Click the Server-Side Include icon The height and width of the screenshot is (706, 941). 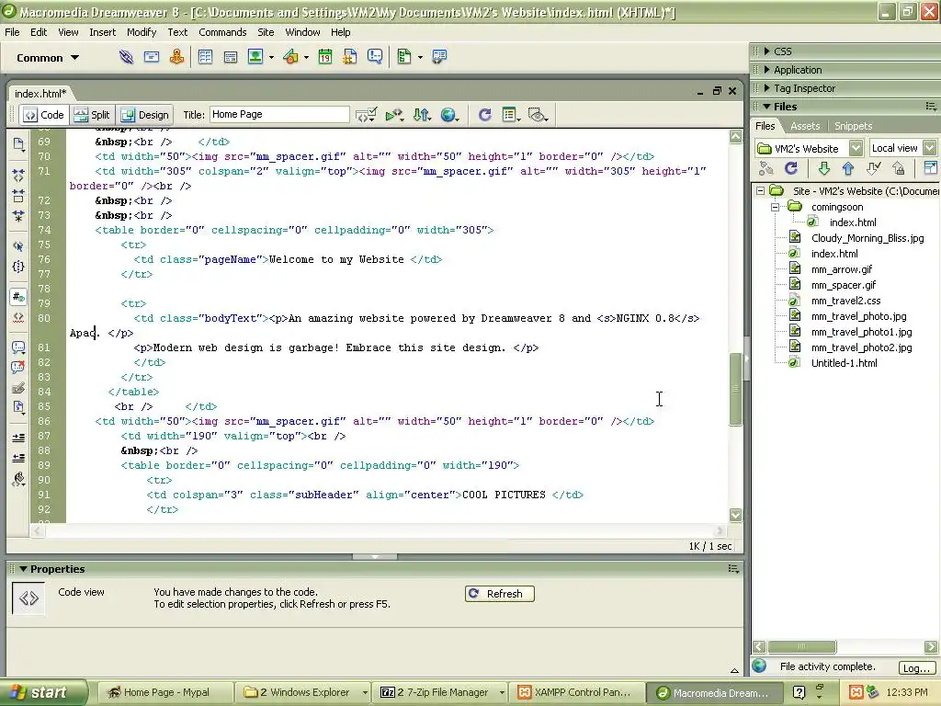pyautogui.click(x=350, y=57)
